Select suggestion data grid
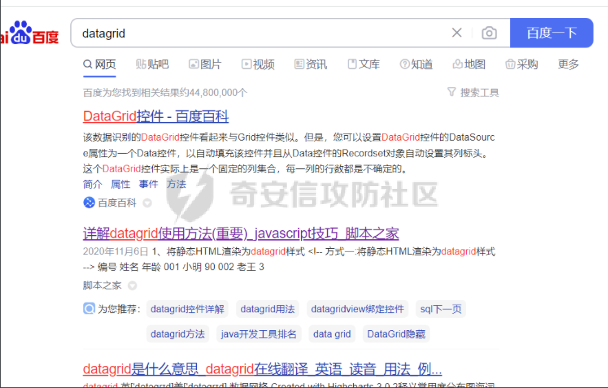 [332, 334]
